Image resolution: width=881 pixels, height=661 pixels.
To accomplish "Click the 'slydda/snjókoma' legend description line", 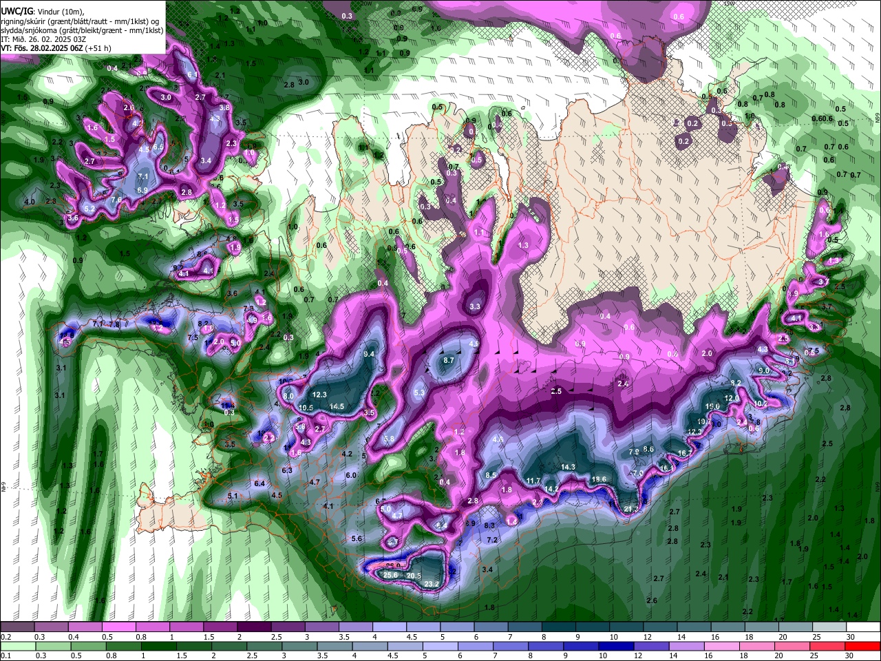I will (x=82, y=30).
